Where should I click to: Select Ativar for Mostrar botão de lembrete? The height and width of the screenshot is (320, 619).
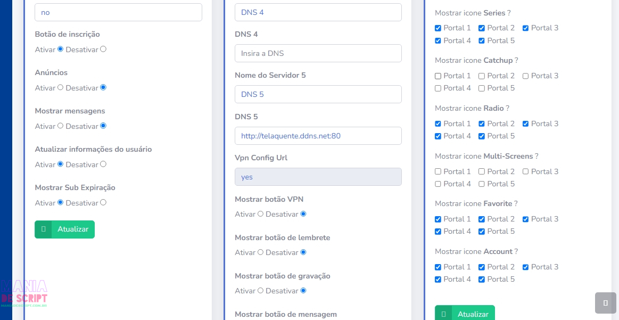pyautogui.click(x=260, y=252)
